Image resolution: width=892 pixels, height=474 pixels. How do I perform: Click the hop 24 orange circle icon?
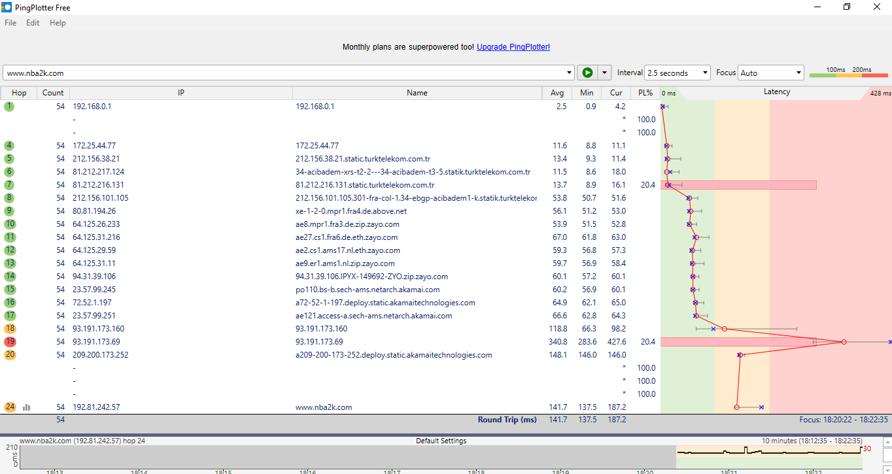coord(9,407)
